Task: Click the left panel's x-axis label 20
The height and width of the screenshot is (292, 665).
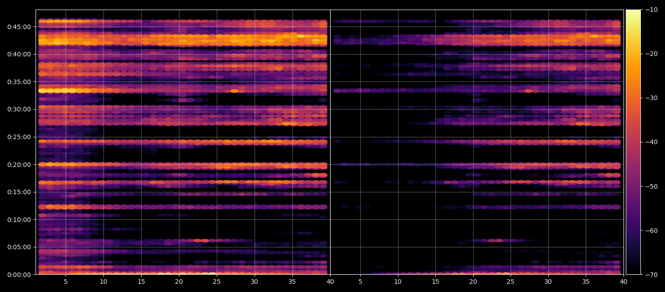Action: coord(179,282)
